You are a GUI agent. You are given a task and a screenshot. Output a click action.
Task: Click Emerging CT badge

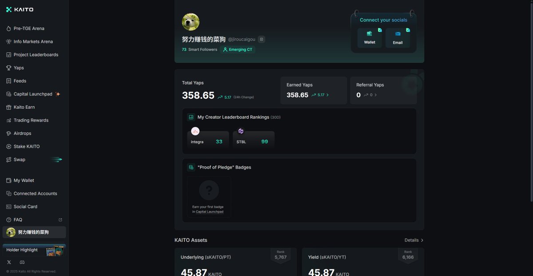(238, 50)
